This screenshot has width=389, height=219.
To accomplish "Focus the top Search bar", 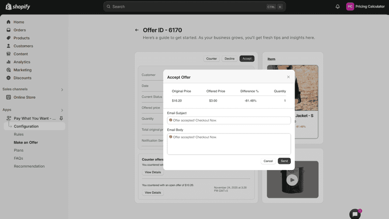I will (x=194, y=7).
